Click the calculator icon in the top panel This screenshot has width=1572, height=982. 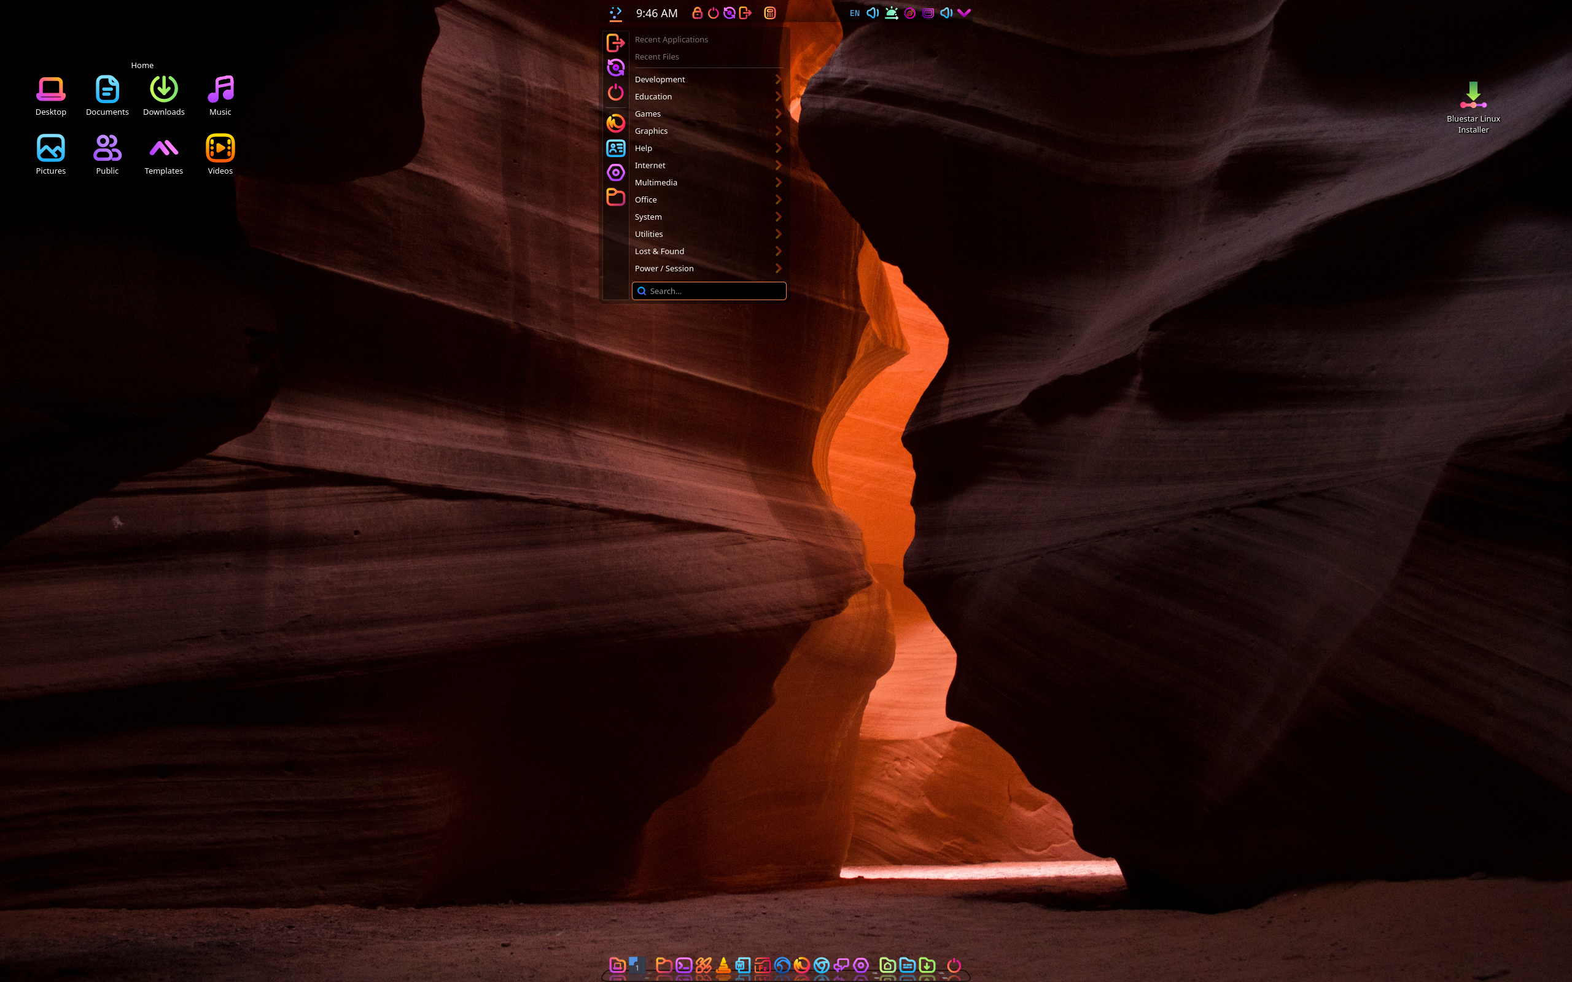click(x=770, y=13)
